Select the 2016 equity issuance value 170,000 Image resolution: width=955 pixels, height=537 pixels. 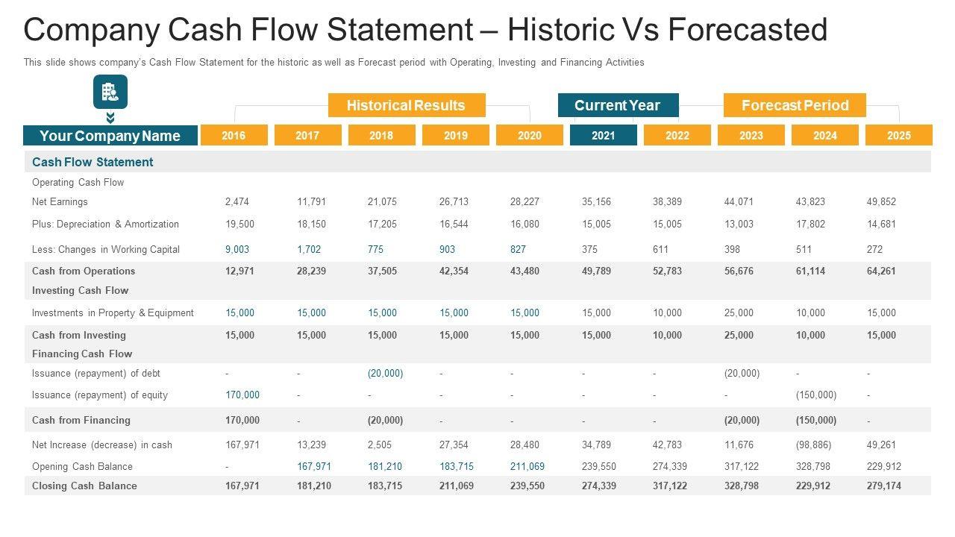[x=242, y=395]
